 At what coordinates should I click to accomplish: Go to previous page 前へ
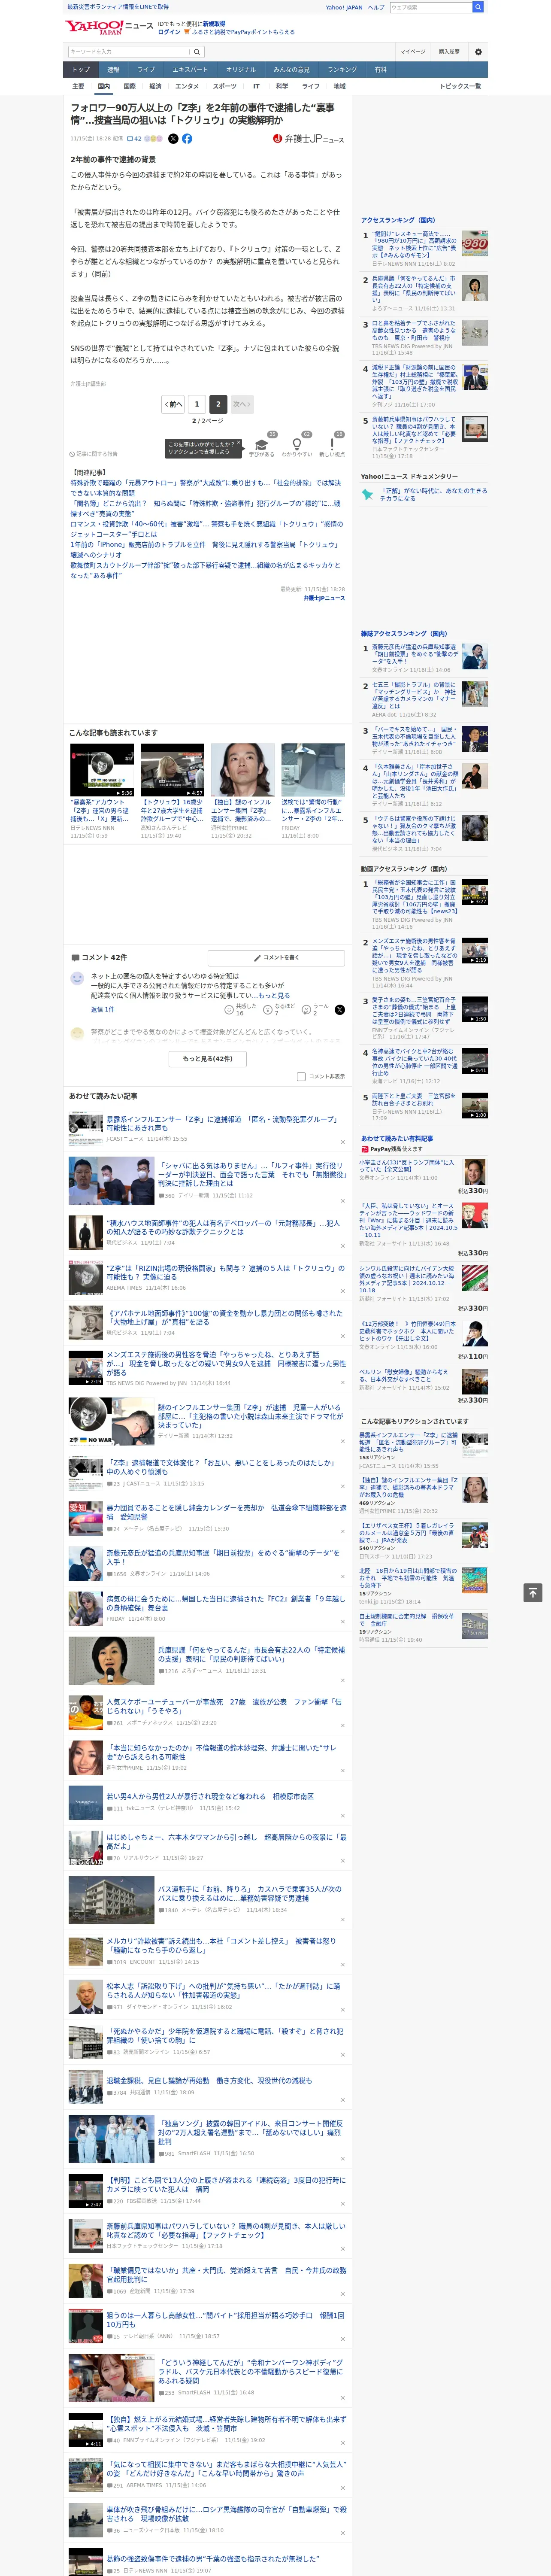(173, 404)
